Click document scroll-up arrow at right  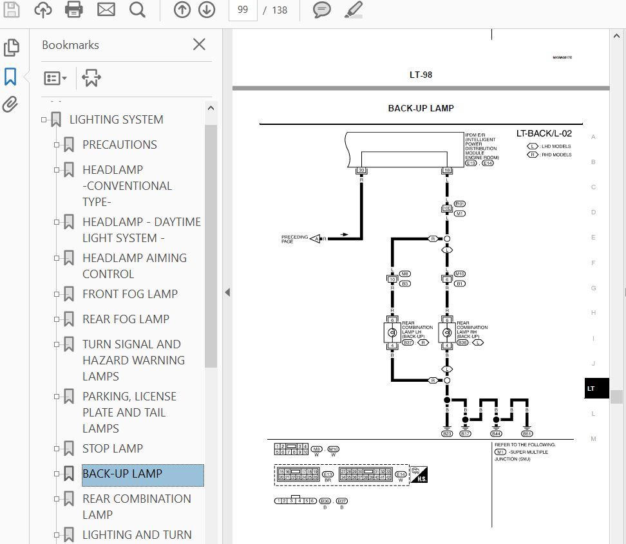616,36
